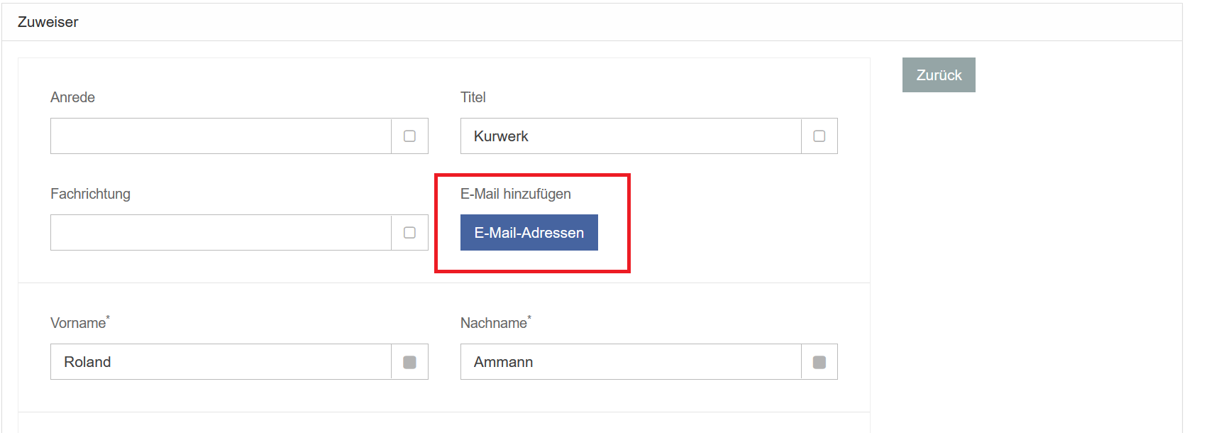
Task: Click the asterisk next to Nachname label
Action: coord(529,318)
